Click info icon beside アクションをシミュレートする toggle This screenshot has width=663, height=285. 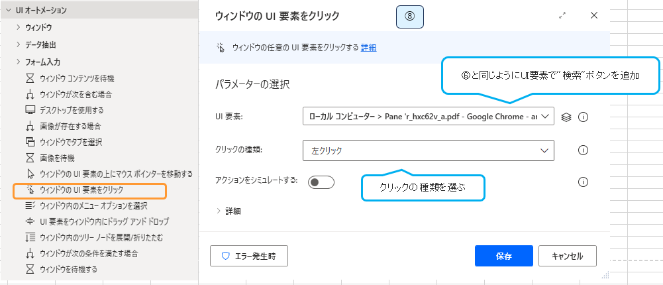(584, 181)
